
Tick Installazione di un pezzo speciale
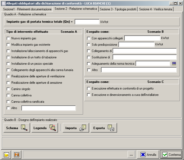tap(8, 64)
